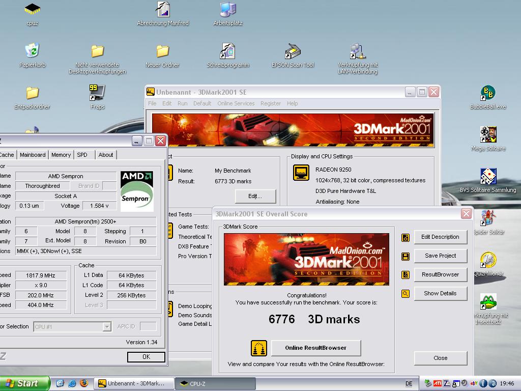
Task: Open the File menu in 3DMark2001 SE
Action: (x=152, y=103)
